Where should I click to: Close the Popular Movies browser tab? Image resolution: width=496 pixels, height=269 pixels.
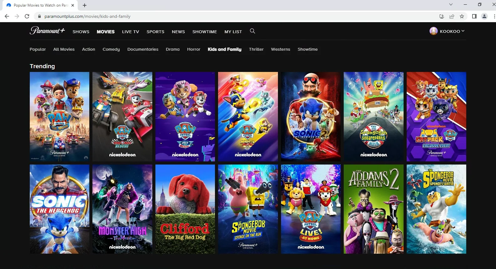73,5
